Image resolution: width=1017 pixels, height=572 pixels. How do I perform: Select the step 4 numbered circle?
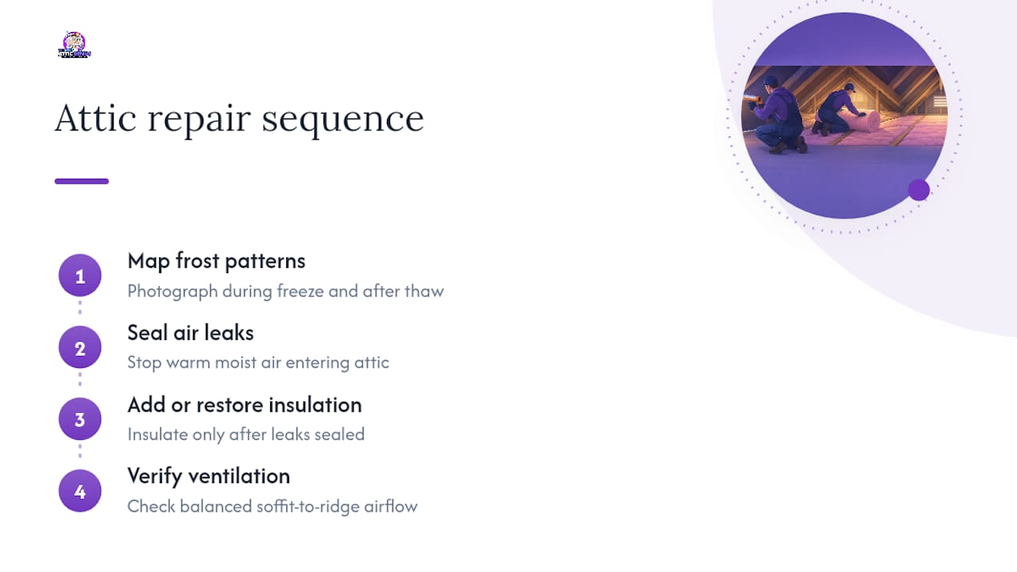pyautogui.click(x=79, y=491)
